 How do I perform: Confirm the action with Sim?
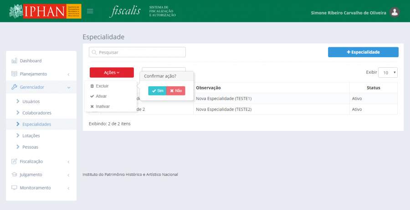pos(158,91)
